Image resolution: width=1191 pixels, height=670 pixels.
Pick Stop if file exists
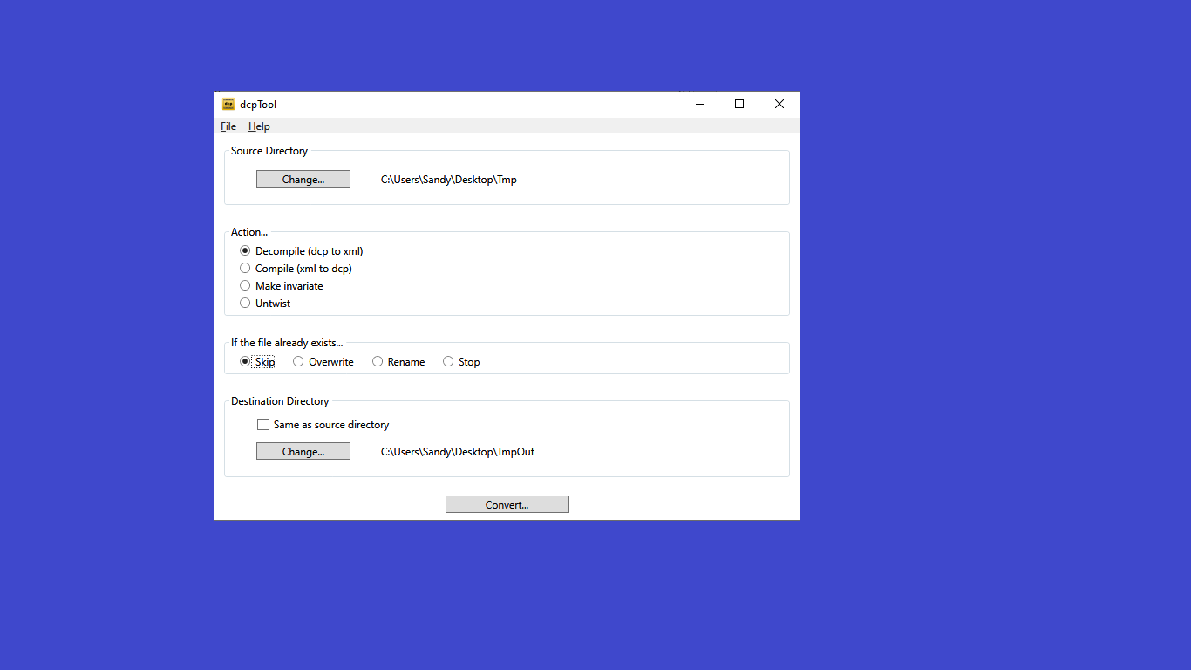[x=461, y=362]
